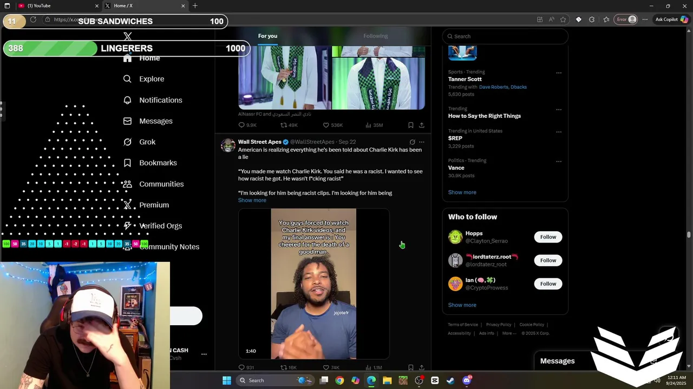Open the $REP trending topic
The image size is (693, 389).
[x=455, y=138]
